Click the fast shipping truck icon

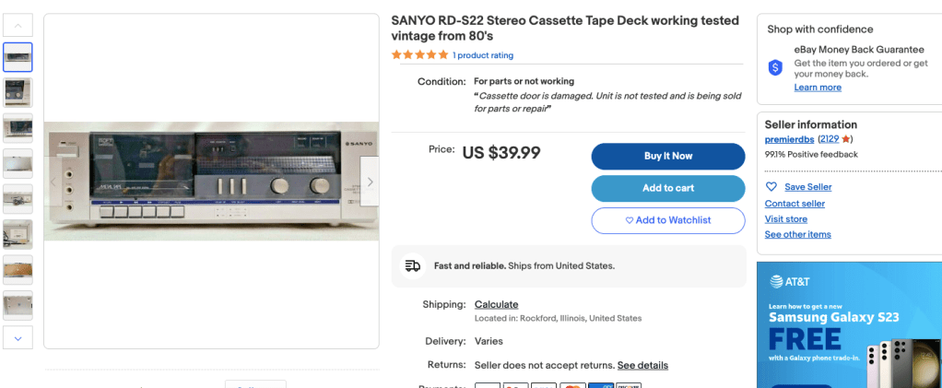pyautogui.click(x=412, y=266)
